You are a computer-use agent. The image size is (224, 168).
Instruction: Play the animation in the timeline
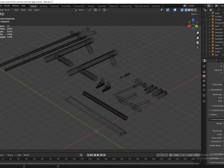tap(98, 155)
